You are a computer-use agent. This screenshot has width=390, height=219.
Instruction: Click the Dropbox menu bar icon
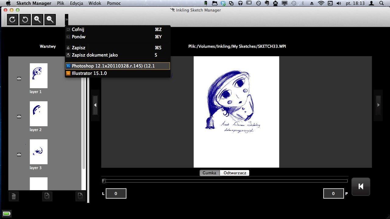(x=223, y=3)
